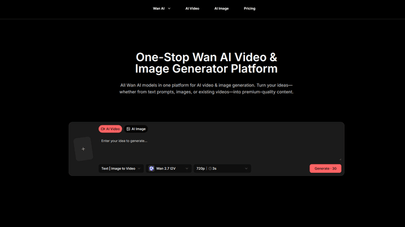Viewport: 405px width, 227px height.
Task: Open the Wan AI navigation dropdown
Action: (161, 8)
